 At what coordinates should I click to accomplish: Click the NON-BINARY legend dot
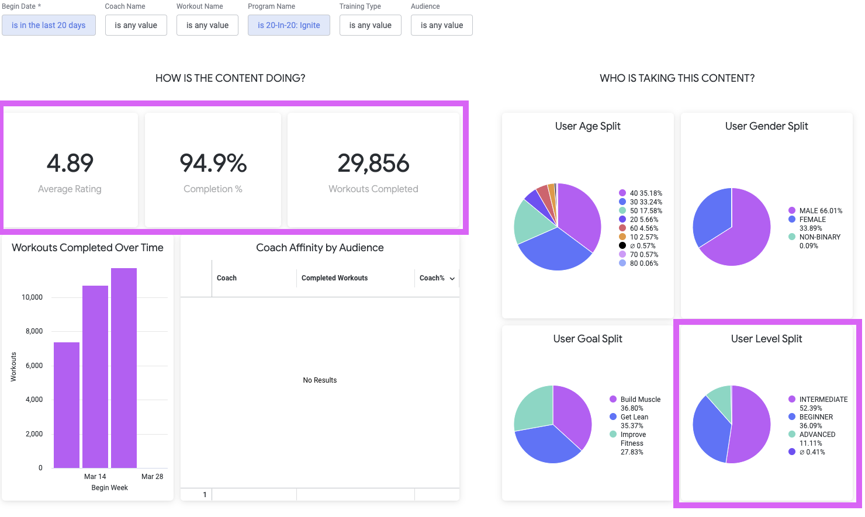792,237
